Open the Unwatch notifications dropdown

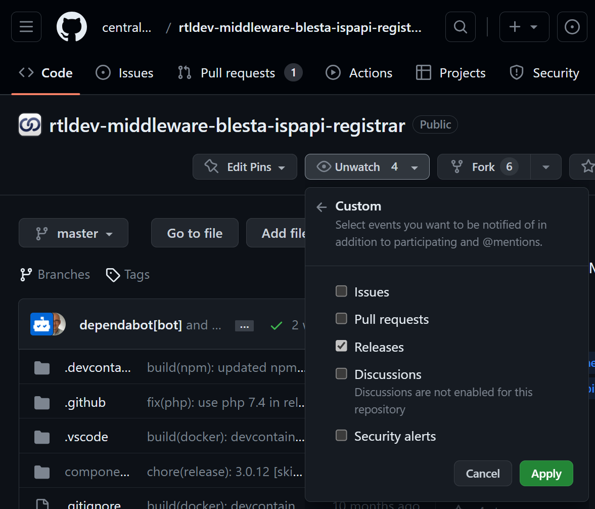[x=367, y=167]
